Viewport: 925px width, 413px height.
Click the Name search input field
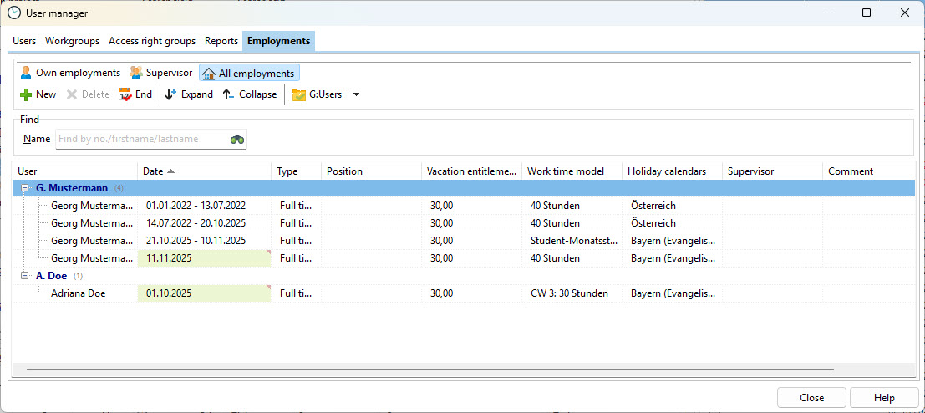(140, 140)
